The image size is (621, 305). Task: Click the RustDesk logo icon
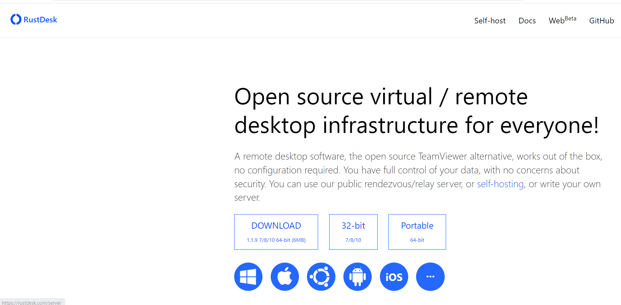point(15,19)
